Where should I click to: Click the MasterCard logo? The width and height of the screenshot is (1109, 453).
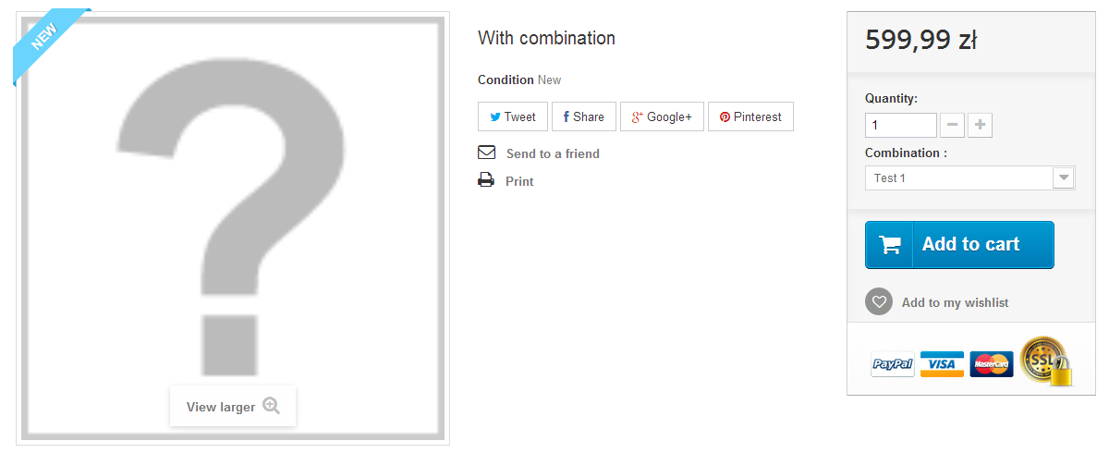click(x=992, y=364)
